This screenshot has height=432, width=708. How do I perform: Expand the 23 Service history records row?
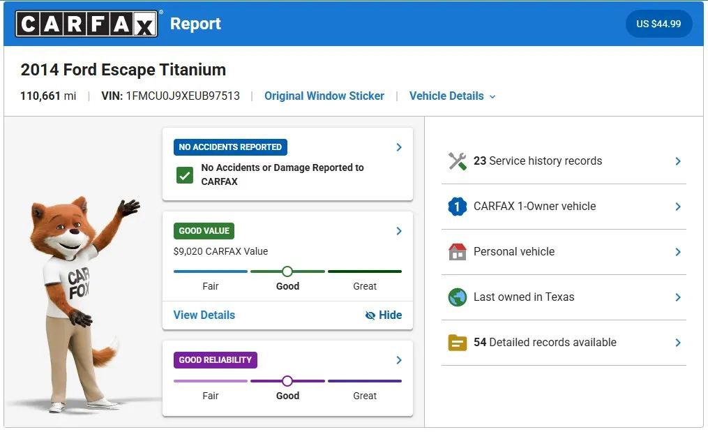(677, 161)
